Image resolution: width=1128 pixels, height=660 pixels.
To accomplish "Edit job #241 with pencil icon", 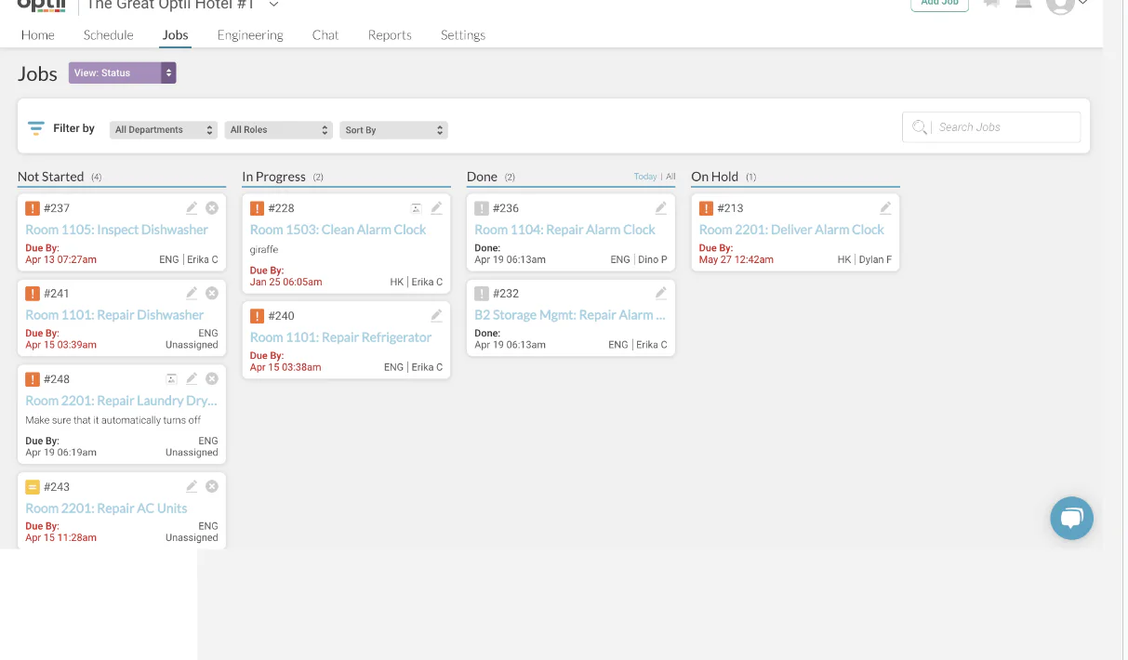I will pyautogui.click(x=192, y=293).
